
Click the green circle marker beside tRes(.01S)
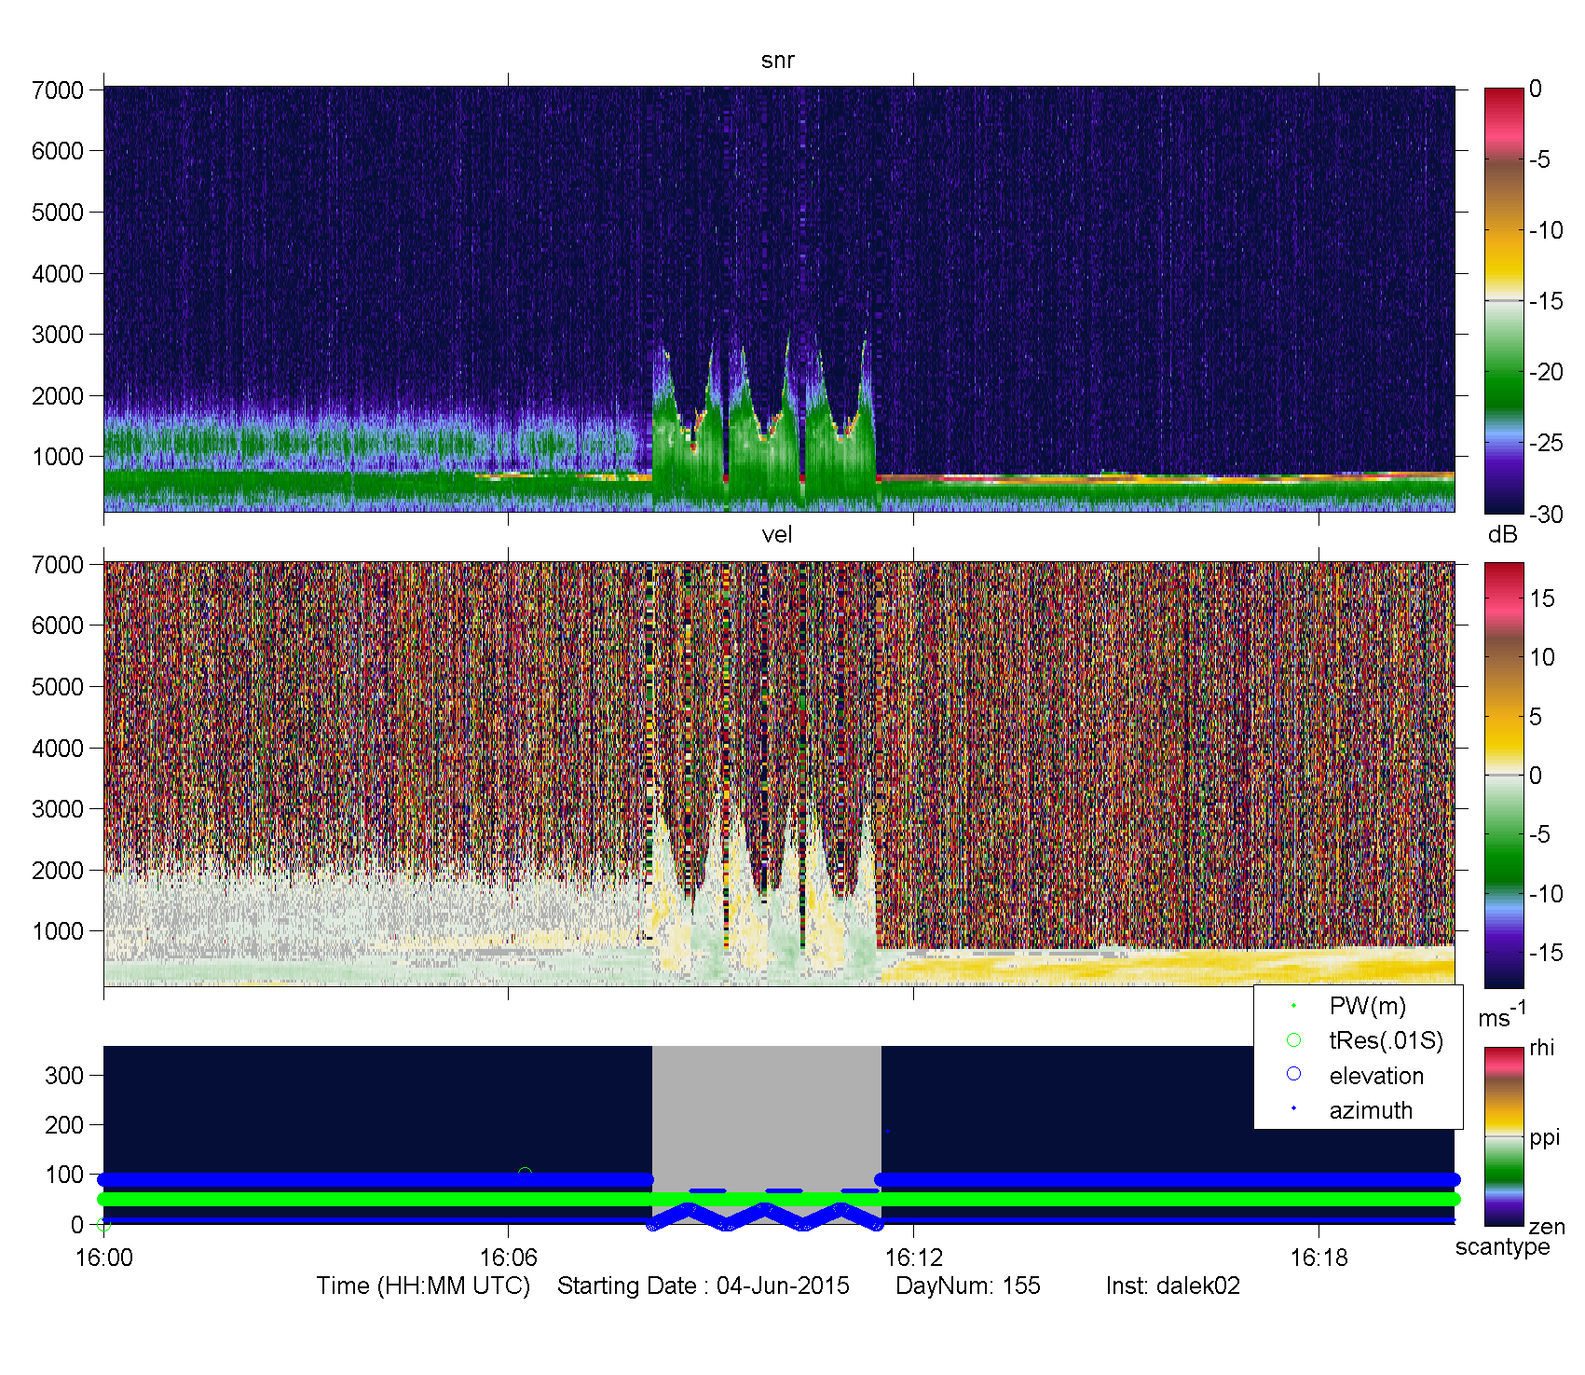1293,1040
